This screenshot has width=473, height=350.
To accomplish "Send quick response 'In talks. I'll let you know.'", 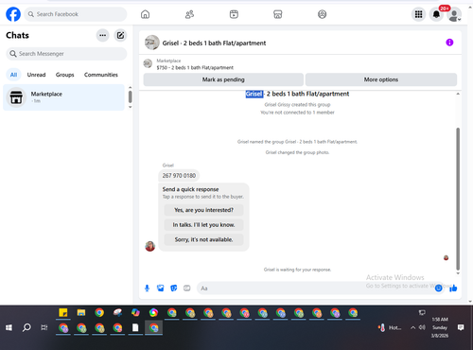I will [x=203, y=225].
